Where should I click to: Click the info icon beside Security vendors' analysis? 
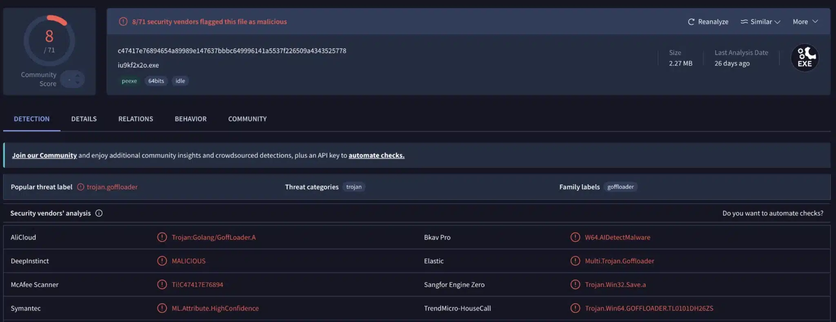99,213
